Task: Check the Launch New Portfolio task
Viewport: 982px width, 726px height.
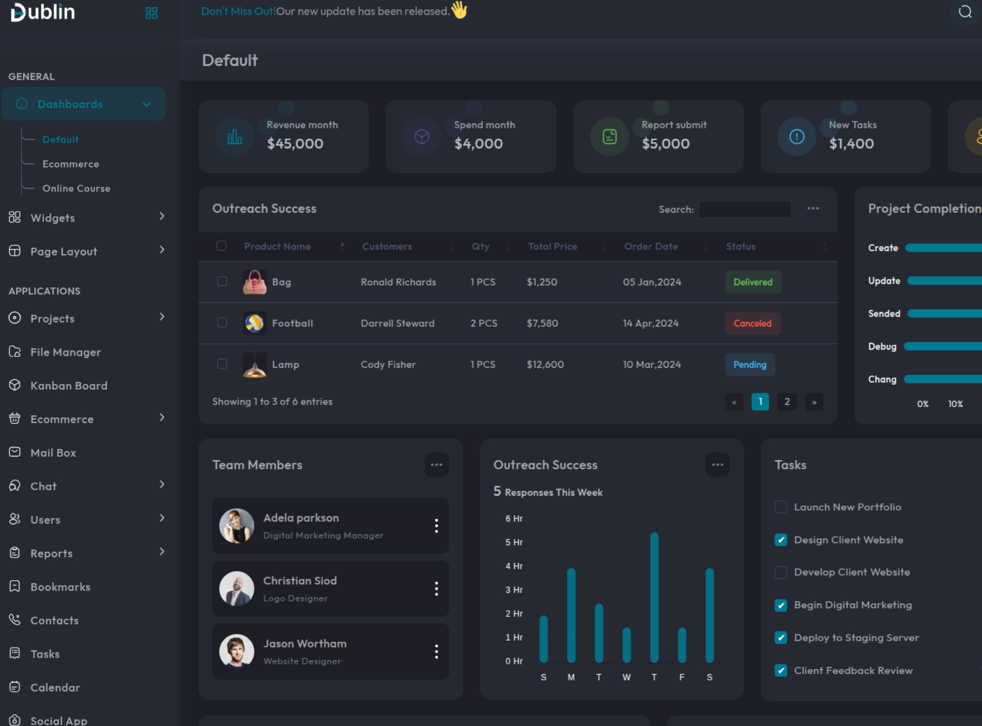Action: coord(780,507)
